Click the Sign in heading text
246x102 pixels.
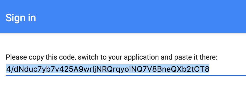click(21, 18)
